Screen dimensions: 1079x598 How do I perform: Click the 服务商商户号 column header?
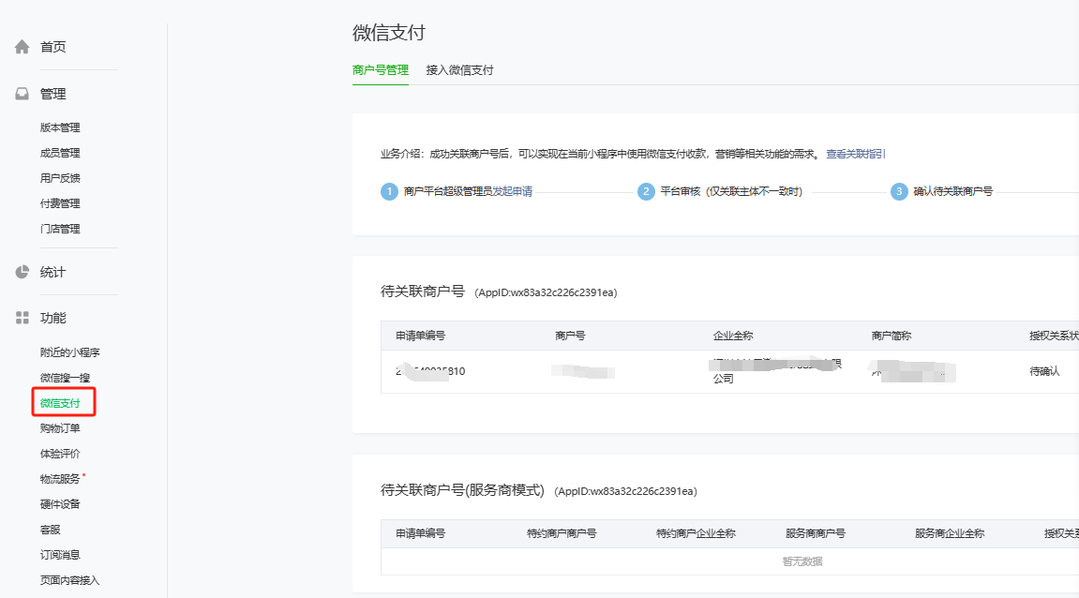pos(816,533)
